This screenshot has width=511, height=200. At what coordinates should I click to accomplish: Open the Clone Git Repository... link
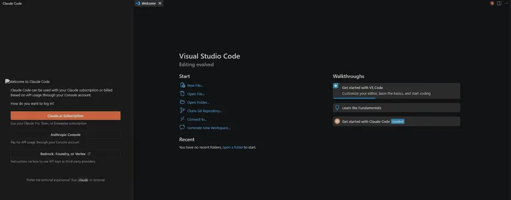pos(204,111)
